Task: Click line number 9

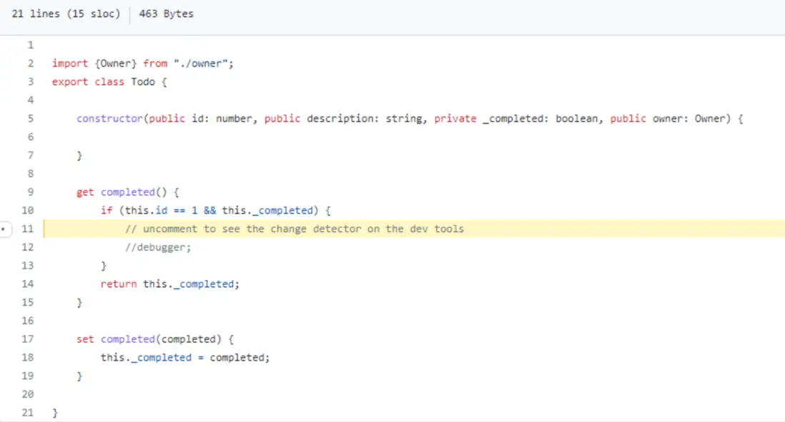Action: coord(31,192)
